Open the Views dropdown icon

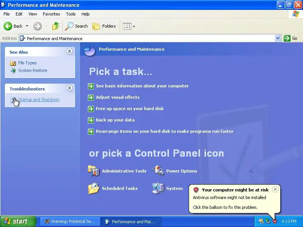(x=129, y=26)
